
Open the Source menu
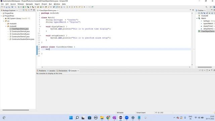(13, 4)
